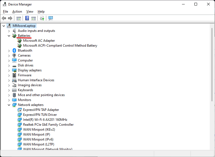The width and height of the screenshot is (215, 157).
Task: Click the Device Manager title bar icon
Action: (4, 4)
